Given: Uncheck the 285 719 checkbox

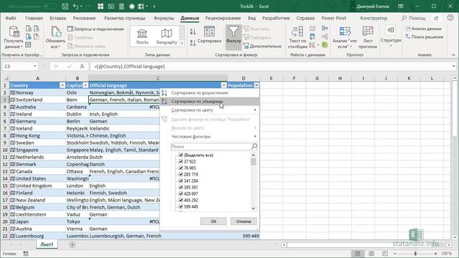Looking at the screenshot, I should [x=181, y=174].
